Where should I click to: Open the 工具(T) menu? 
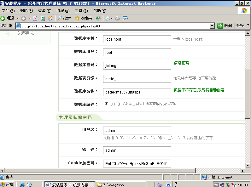tap(81, 11)
